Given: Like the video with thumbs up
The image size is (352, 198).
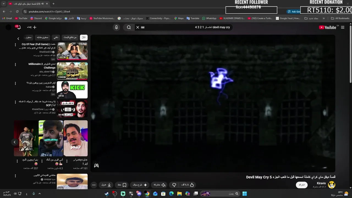Looking at the screenshot, I should tap(188, 185).
